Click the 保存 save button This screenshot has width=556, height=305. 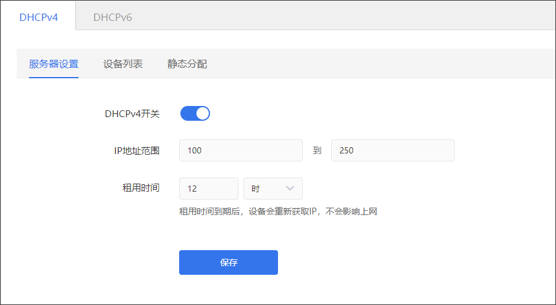(229, 262)
